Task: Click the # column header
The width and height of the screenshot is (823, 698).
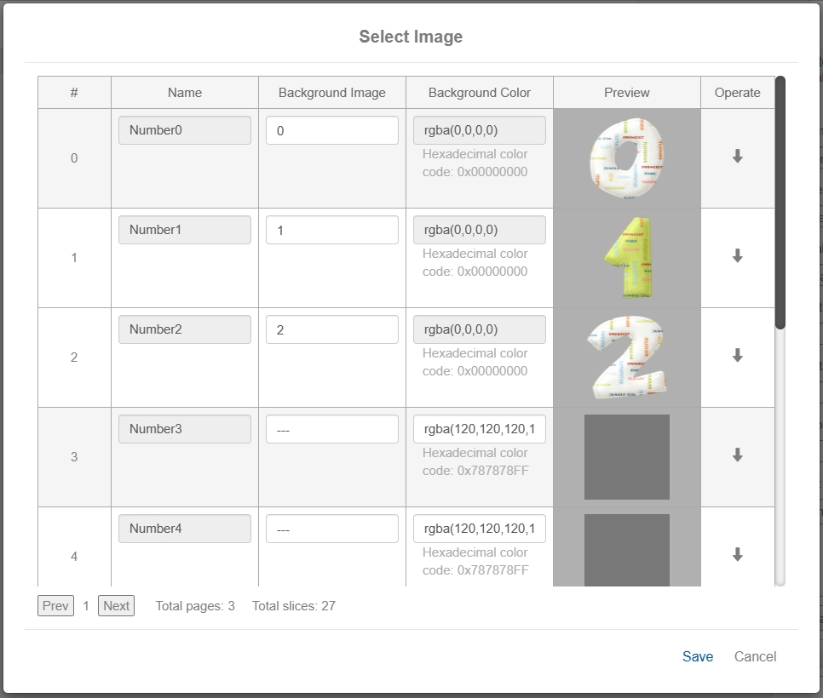Action: tap(74, 93)
